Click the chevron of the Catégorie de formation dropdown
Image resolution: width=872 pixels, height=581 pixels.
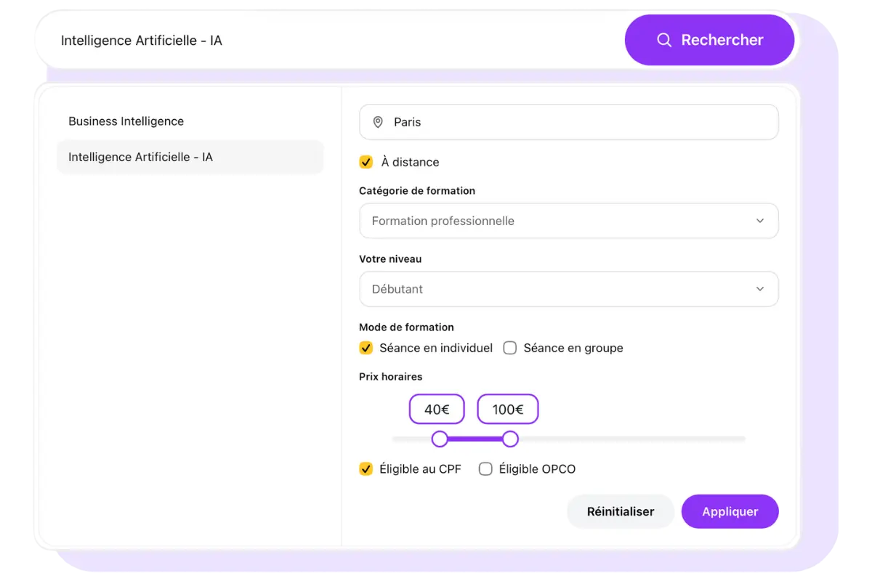[x=760, y=221]
